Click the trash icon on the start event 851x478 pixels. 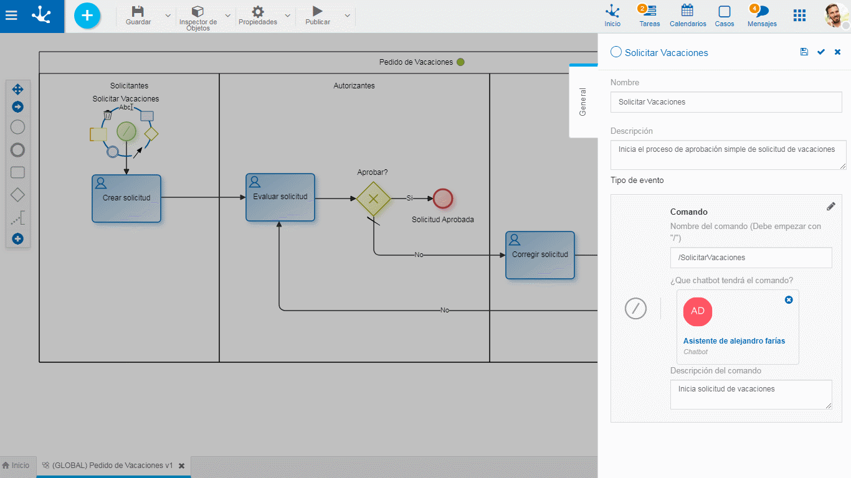pyautogui.click(x=108, y=115)
